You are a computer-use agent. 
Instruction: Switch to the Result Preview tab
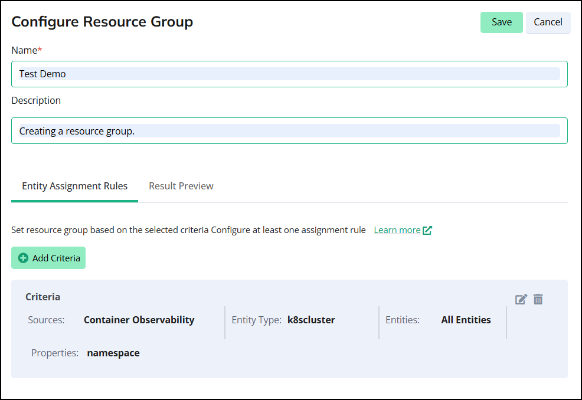pyautogui.click(x=181, y=186)
